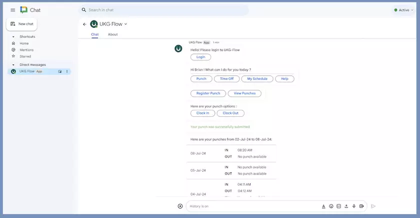Click the video meeting icon
The image size is (420, 218).
tap(361, 206)
